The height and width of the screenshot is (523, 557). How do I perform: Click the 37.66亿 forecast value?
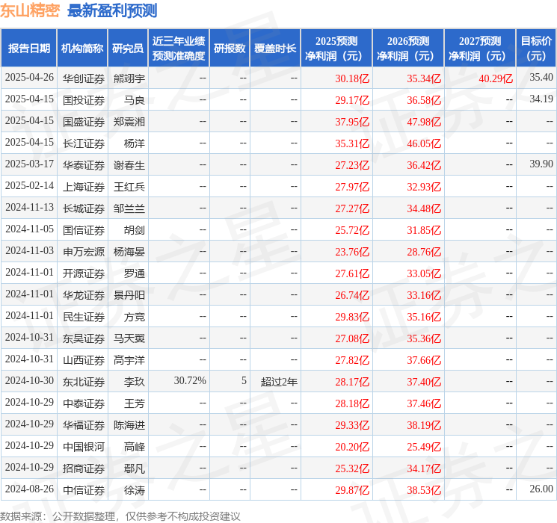tap(424, 360)
